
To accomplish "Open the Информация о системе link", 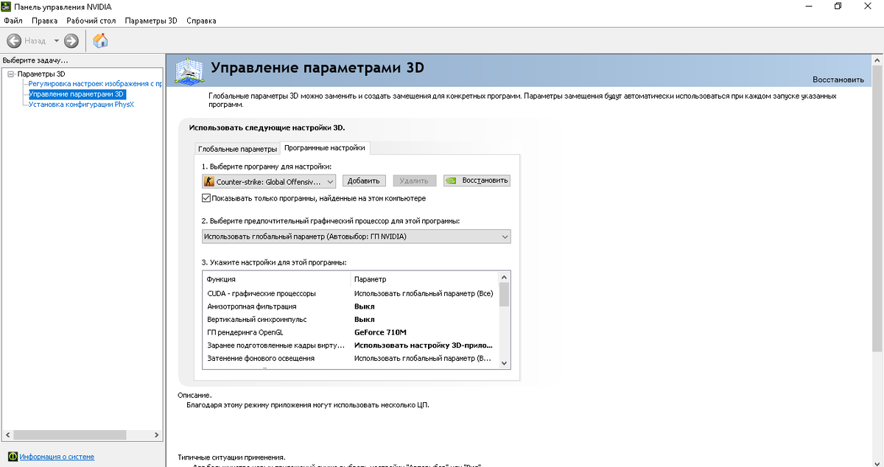I will coord(57,457).
